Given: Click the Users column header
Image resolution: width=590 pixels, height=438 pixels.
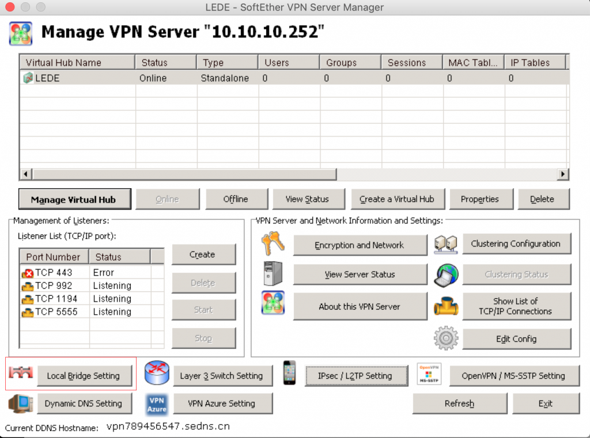Looking at the screenshot, I should click(x=289, y=62).
